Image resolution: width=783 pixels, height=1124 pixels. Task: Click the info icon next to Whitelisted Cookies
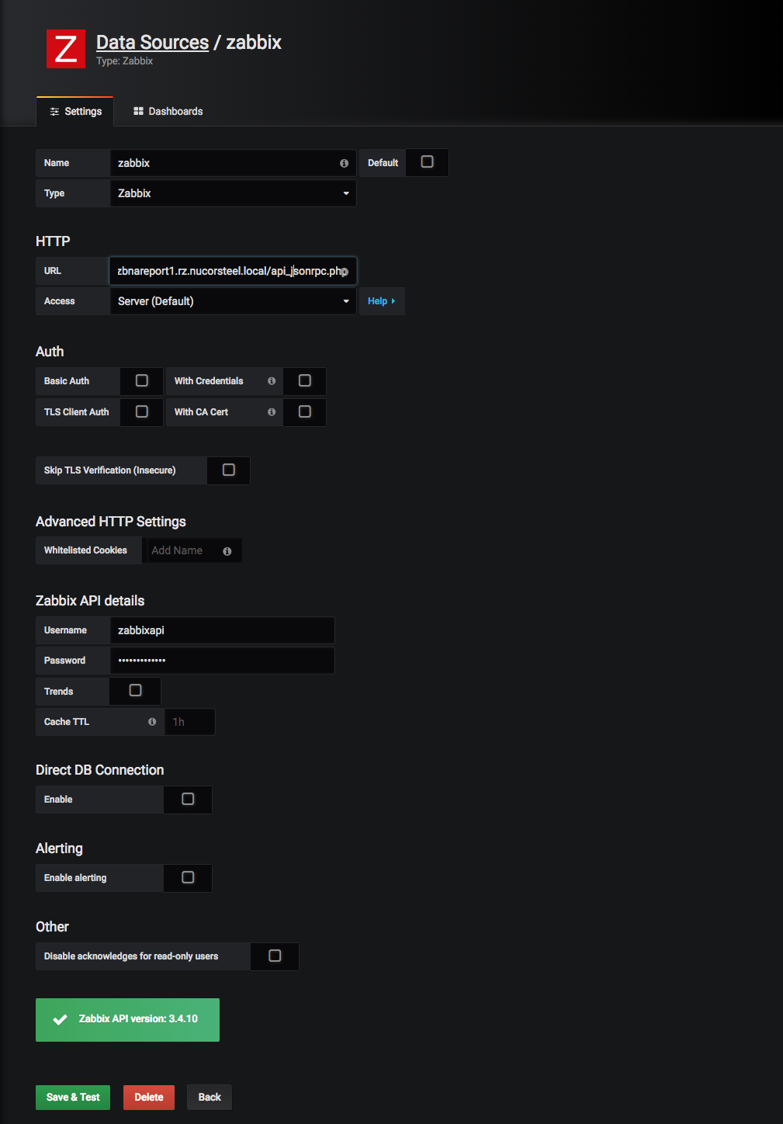click(227, 550)
